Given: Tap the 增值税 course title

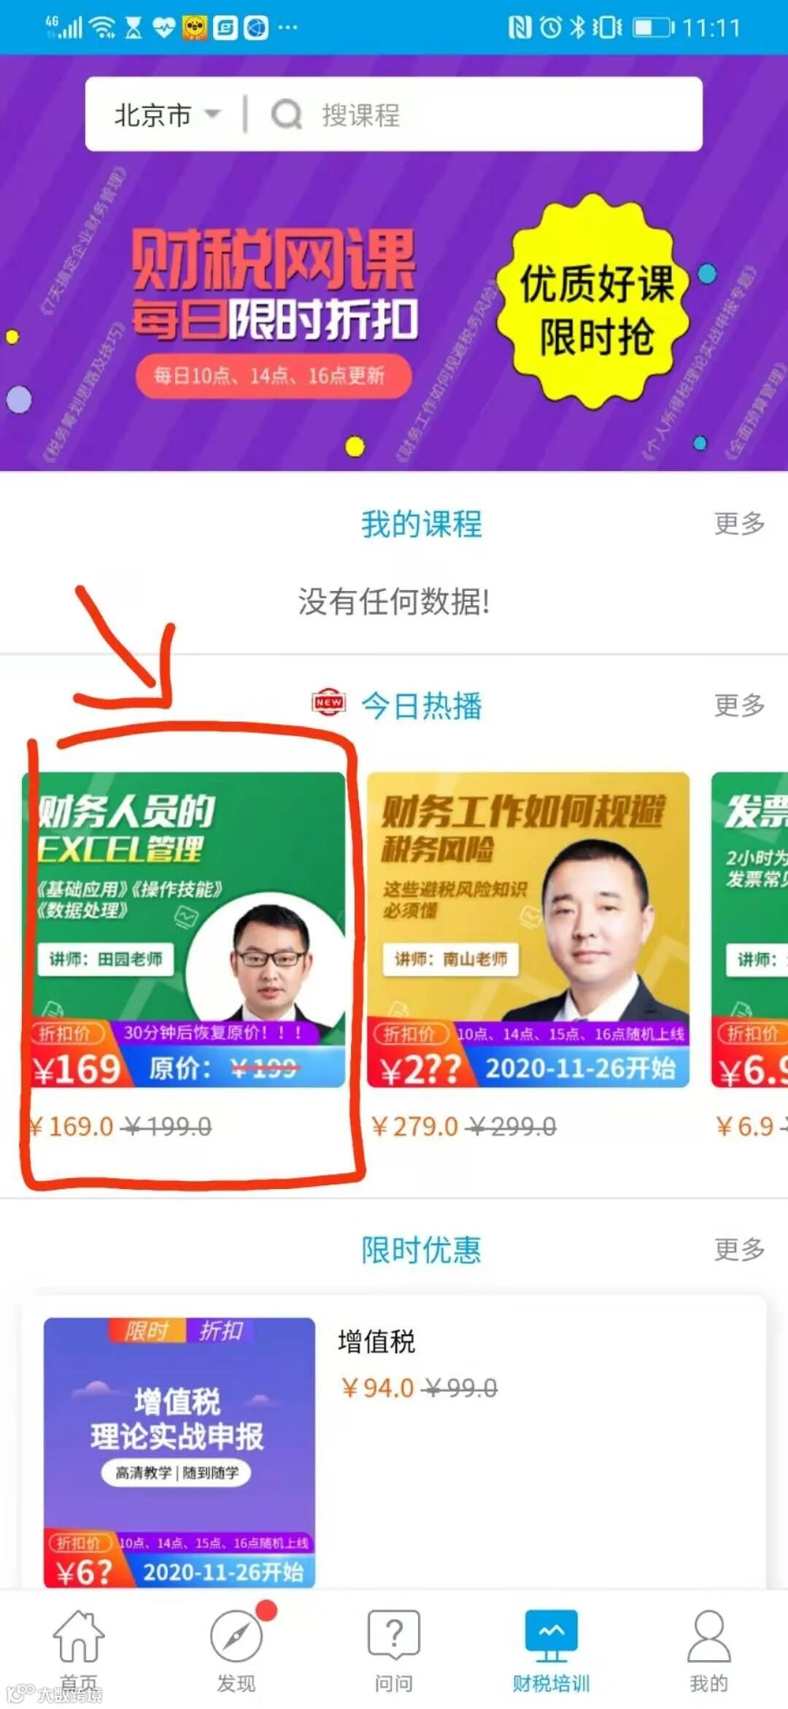Looking at the screenshot, I should (x=376, y=1341).
